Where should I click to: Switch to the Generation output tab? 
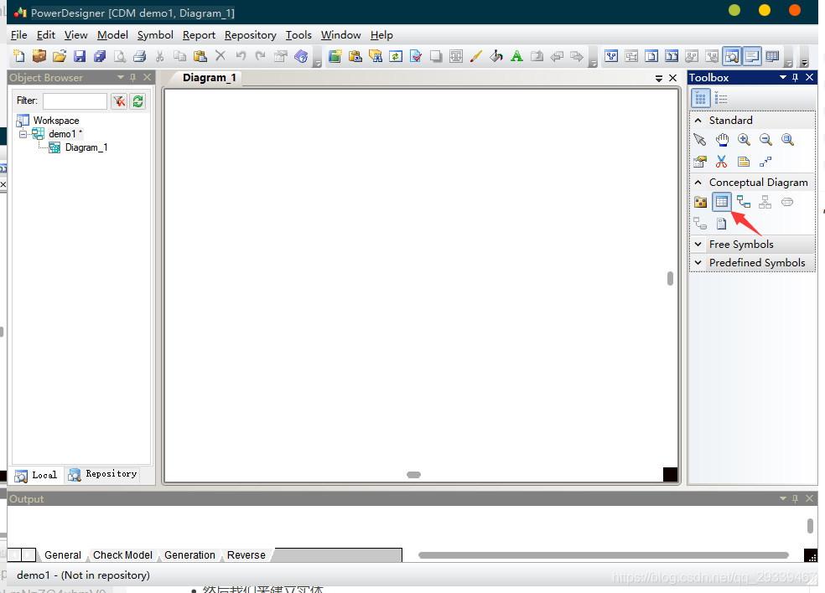point(189,555)
